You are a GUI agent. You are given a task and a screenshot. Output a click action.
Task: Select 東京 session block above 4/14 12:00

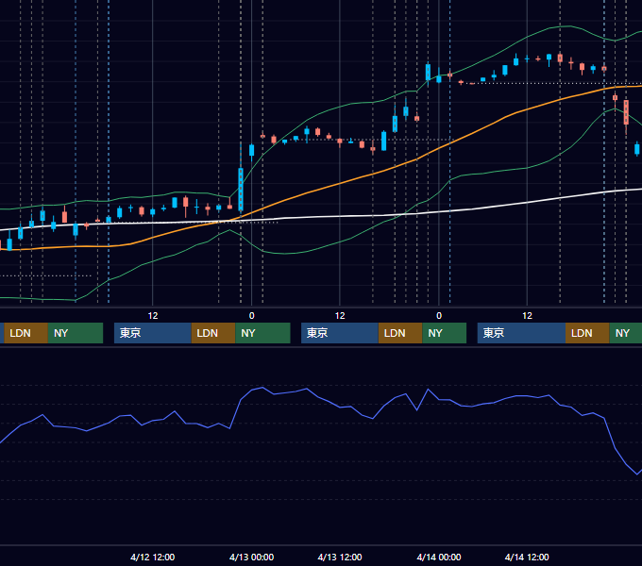pos(521,333)
